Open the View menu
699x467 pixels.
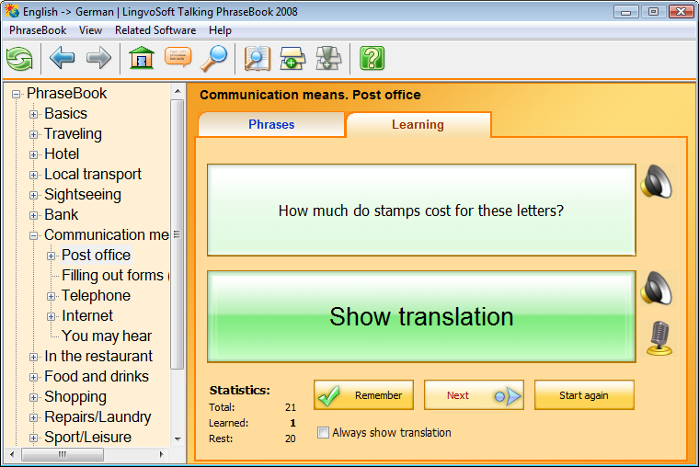pyautogui.click(x=90, y=30)
